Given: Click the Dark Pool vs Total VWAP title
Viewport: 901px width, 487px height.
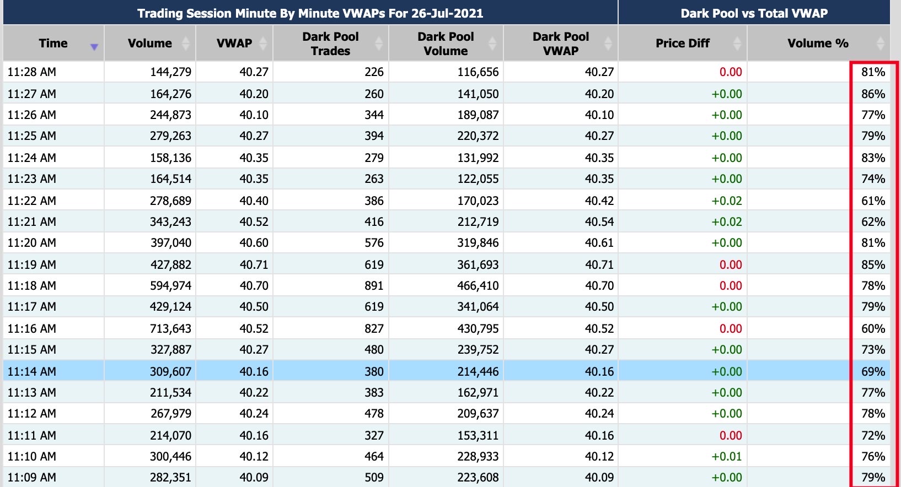Looking at the screenshot, I should 754,13.
